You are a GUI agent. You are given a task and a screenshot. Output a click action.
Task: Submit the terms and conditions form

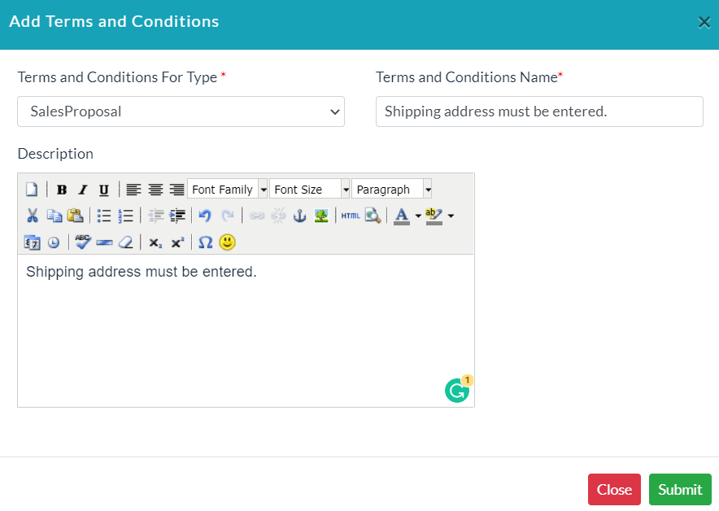click(x=680, y=490)
